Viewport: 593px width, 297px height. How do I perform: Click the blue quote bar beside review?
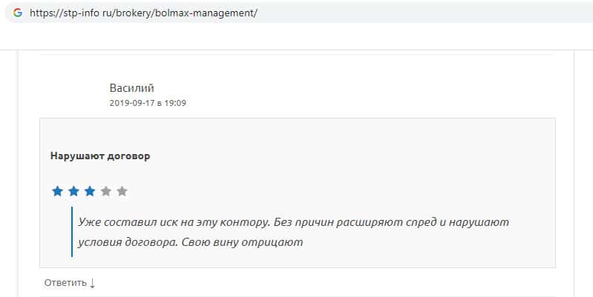pos(72,232)
